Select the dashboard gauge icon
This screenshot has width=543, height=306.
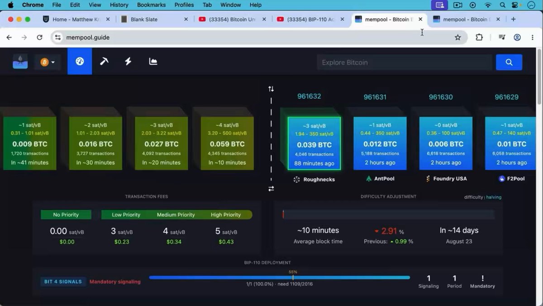tap(80, 62)
